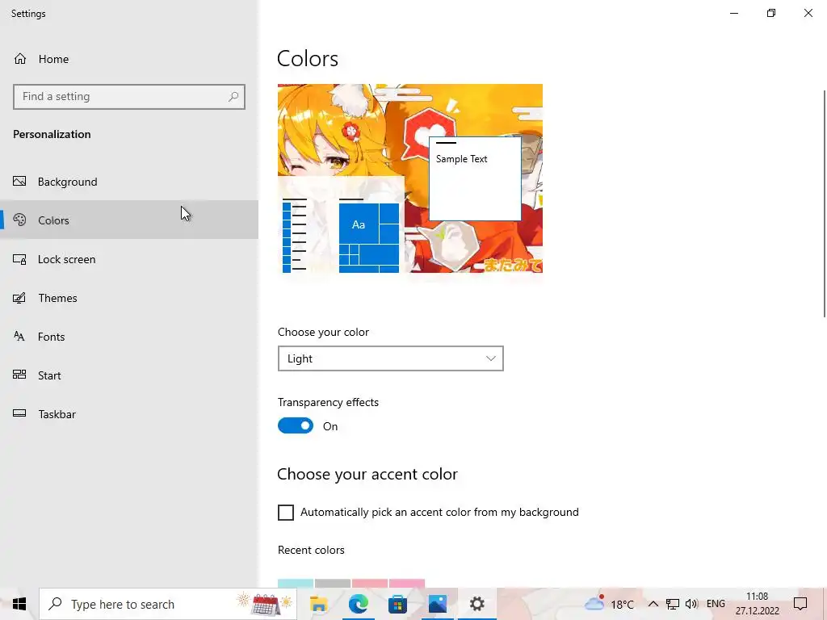Pick the light teal recent color swatch

296,583
